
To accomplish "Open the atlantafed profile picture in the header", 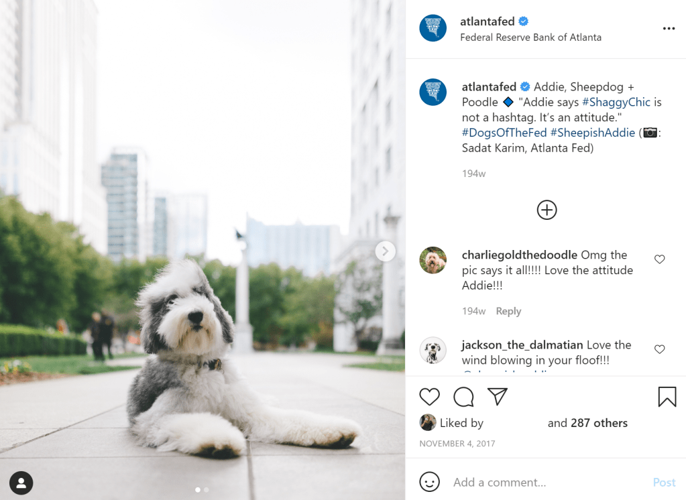I will click(x=433, y=28).
